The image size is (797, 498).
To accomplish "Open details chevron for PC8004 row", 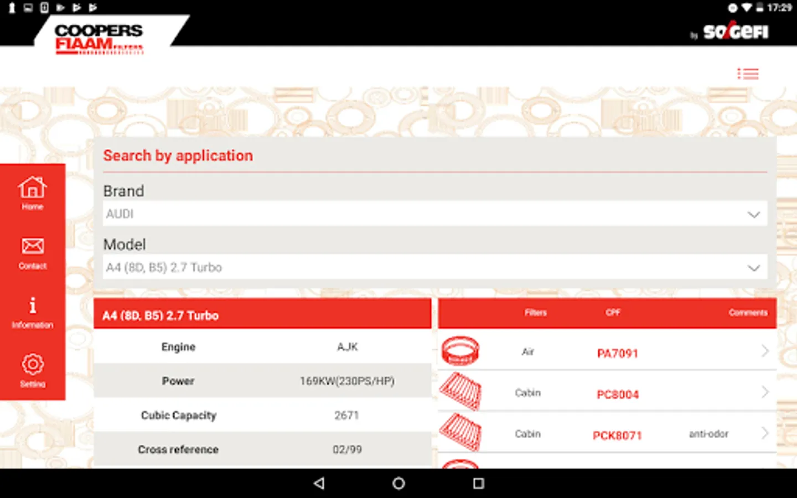I will [765, 392].
